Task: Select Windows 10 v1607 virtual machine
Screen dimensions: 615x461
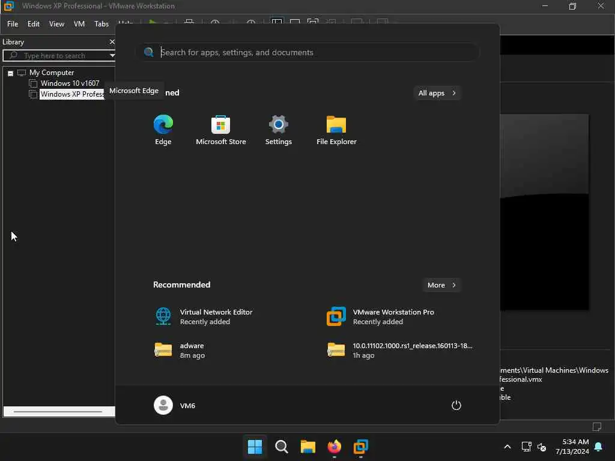Action: (x=70, y=83)
